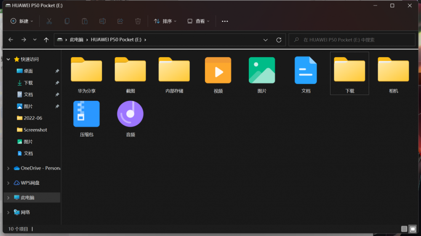Open the 查看 view dropdown
Image resolution: width=421 pixels, height=236 pixels.
(198, 21)
